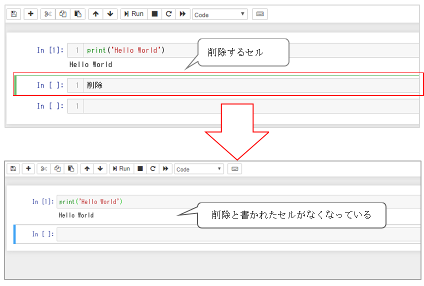This screenshot has width=424, height=286.
Task: Click the save icon in the lower notebook toolbar
Action: pyautogui.click(x=13, y=169)
